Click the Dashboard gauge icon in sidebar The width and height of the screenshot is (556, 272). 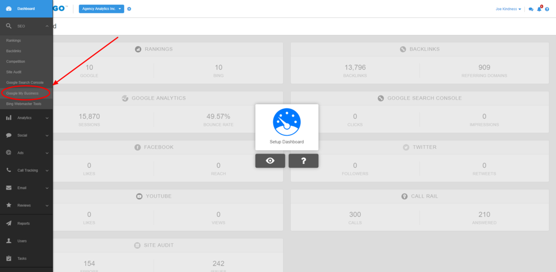pos(9,8)
